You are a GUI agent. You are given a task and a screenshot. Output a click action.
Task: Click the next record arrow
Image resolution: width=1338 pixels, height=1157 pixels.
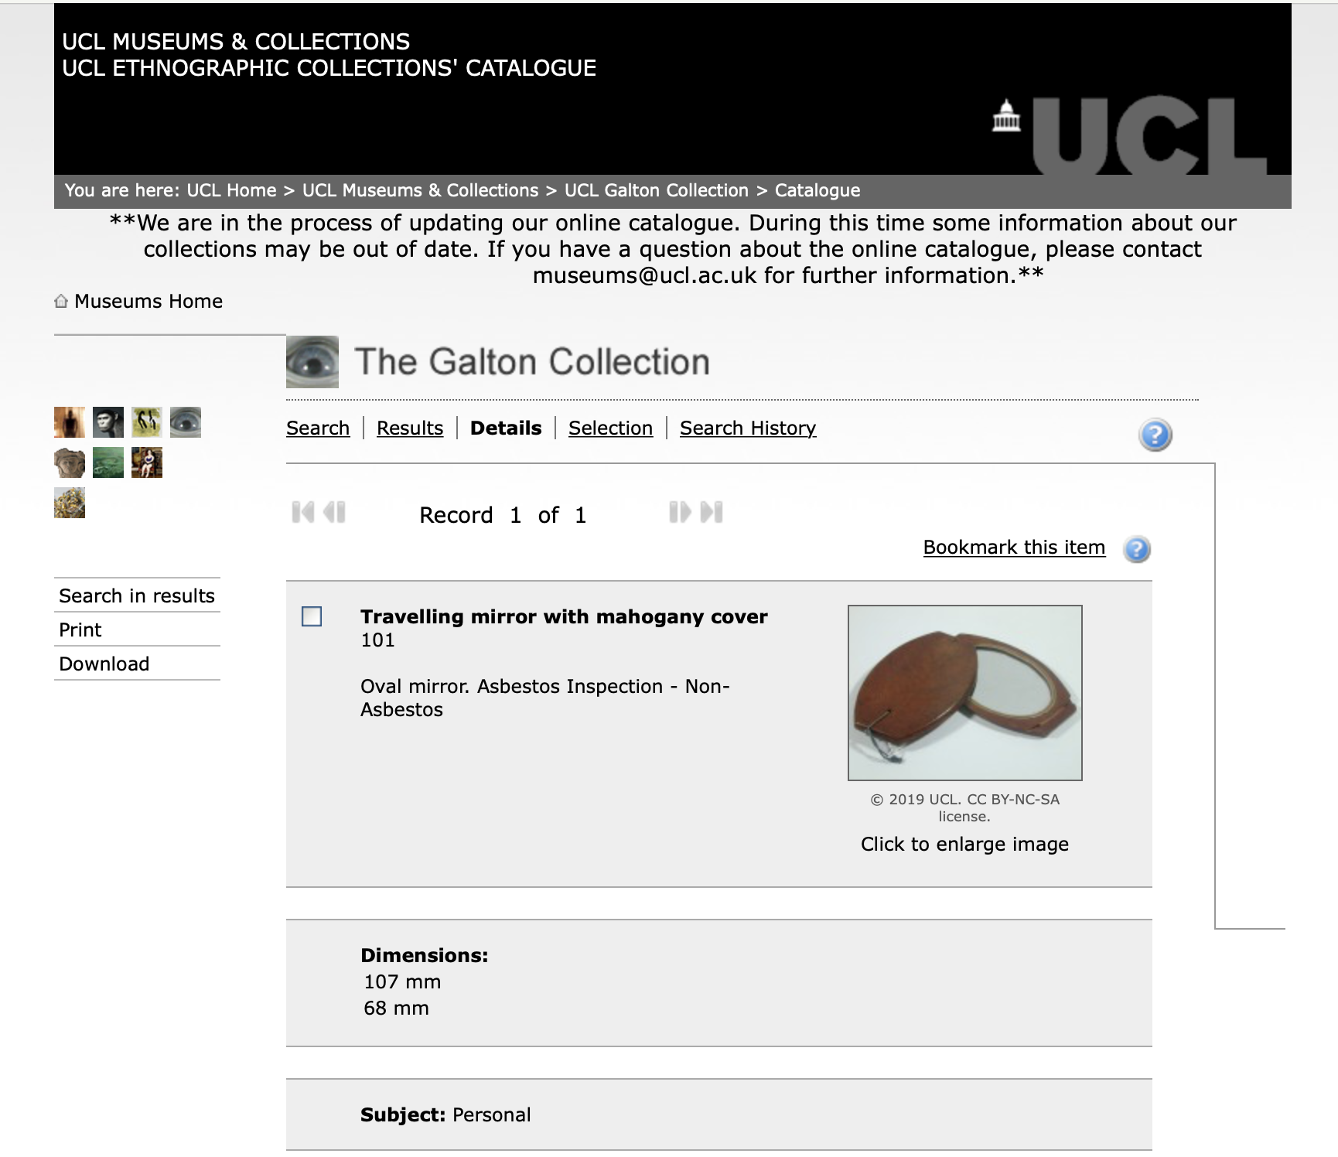pos(680,512)
